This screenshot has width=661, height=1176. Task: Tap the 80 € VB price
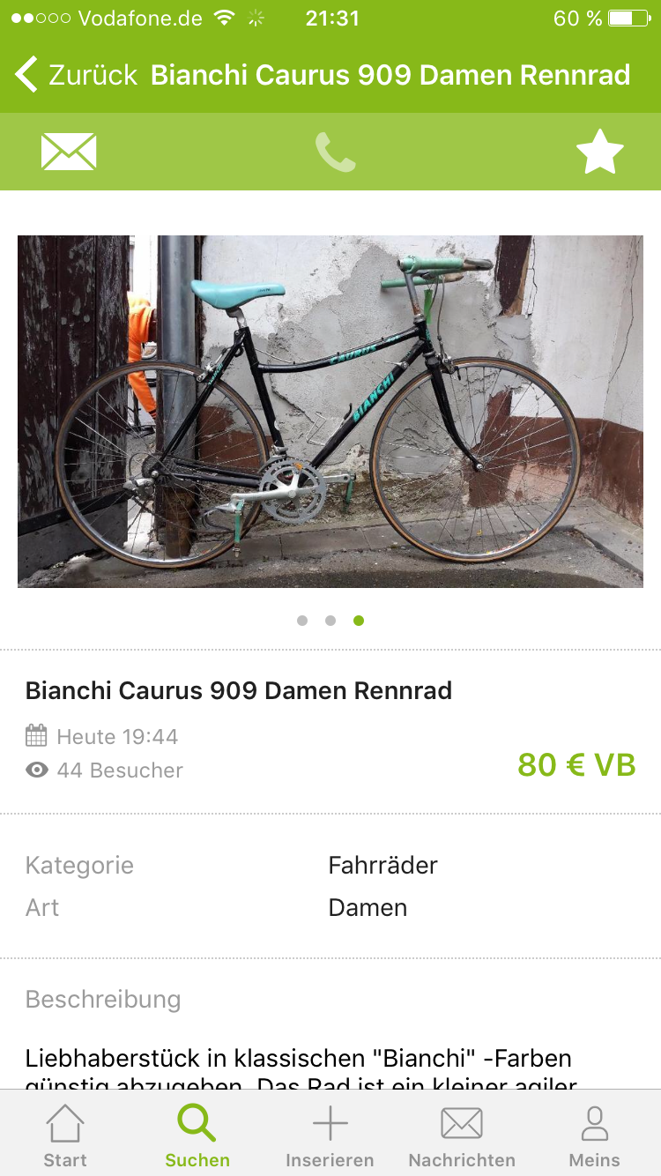coord(576,764)
